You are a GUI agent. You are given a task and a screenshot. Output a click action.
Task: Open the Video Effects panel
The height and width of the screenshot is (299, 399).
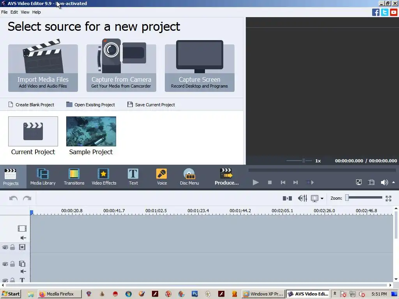[x=104, y=177]
